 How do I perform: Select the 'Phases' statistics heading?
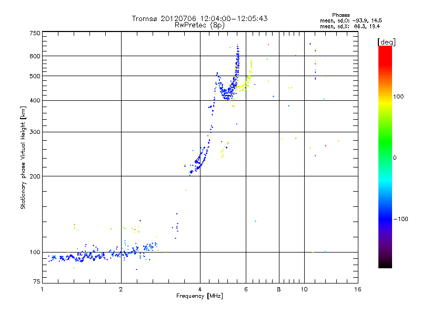point(340,15)
